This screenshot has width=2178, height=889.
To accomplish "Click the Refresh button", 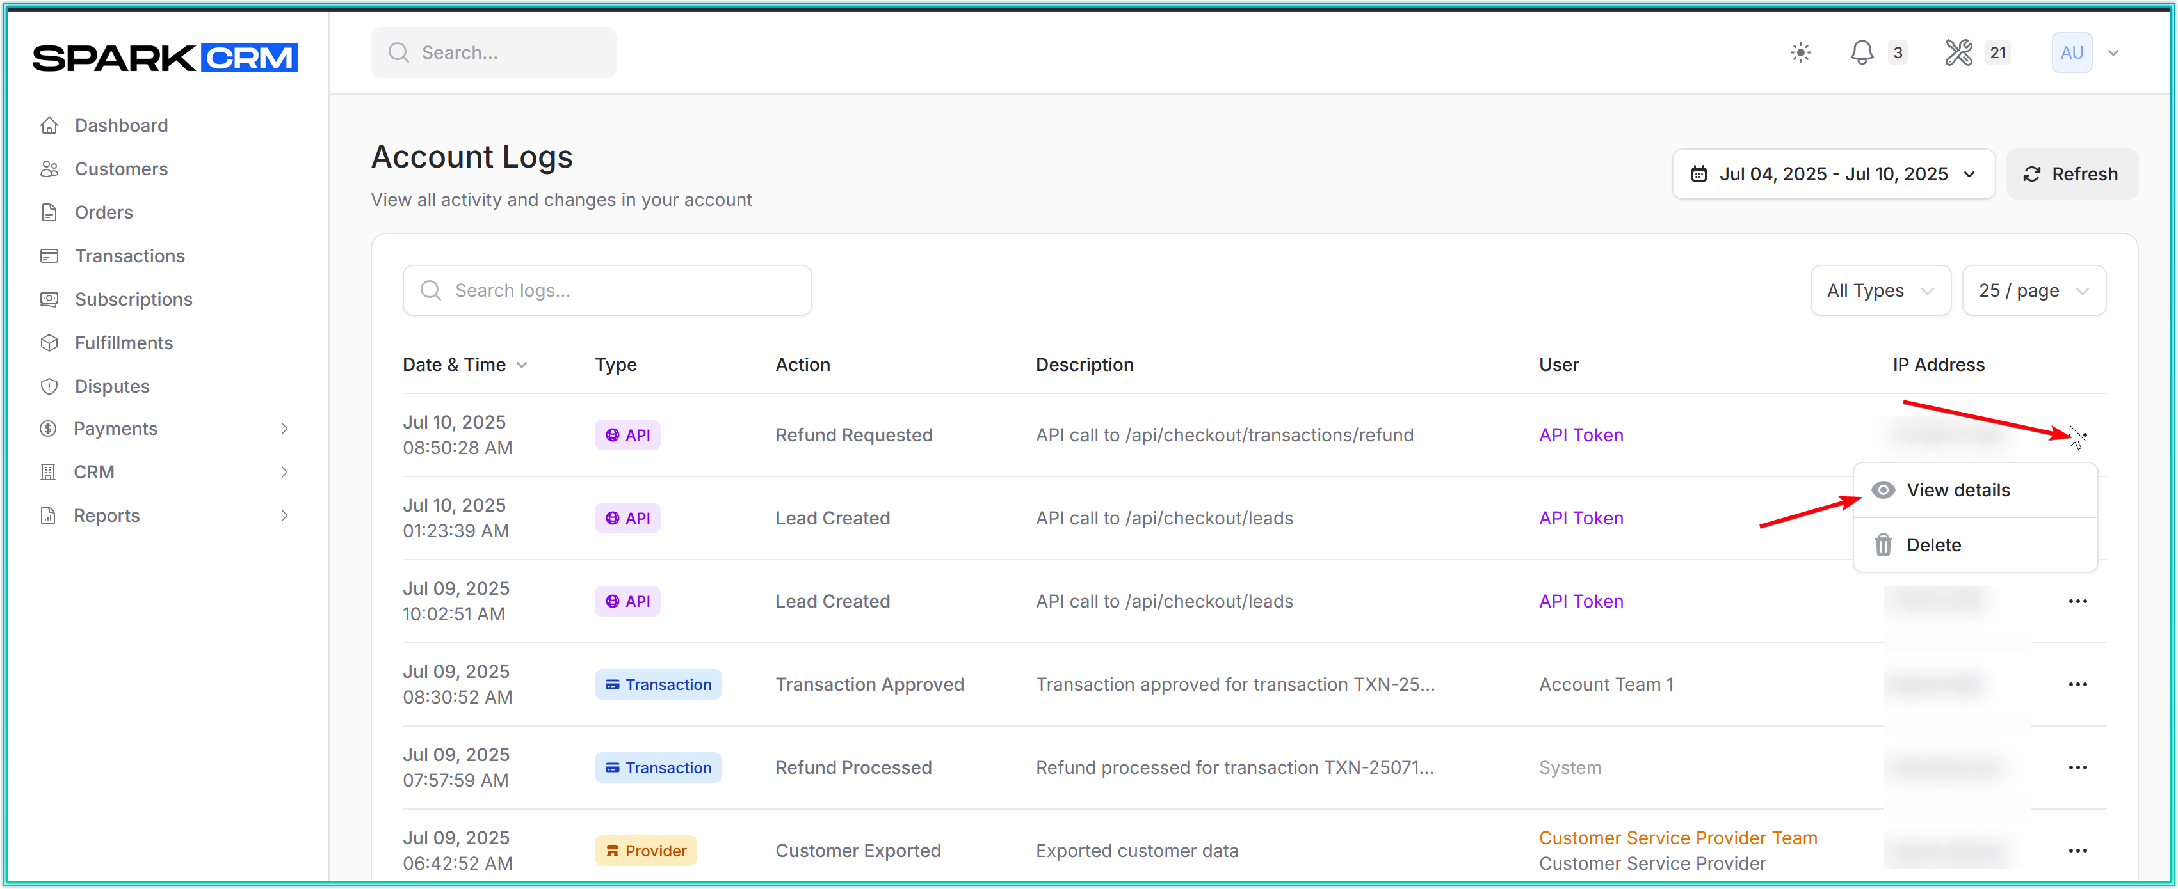I will click(x=2070, y=174).
